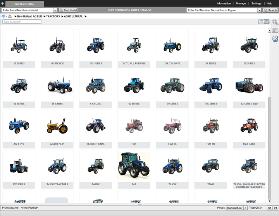Open the FIAT 90 tractor thumbnail
Image resolution: width=279 pixels, height=216 pixels.
click(x=211, y=129)
